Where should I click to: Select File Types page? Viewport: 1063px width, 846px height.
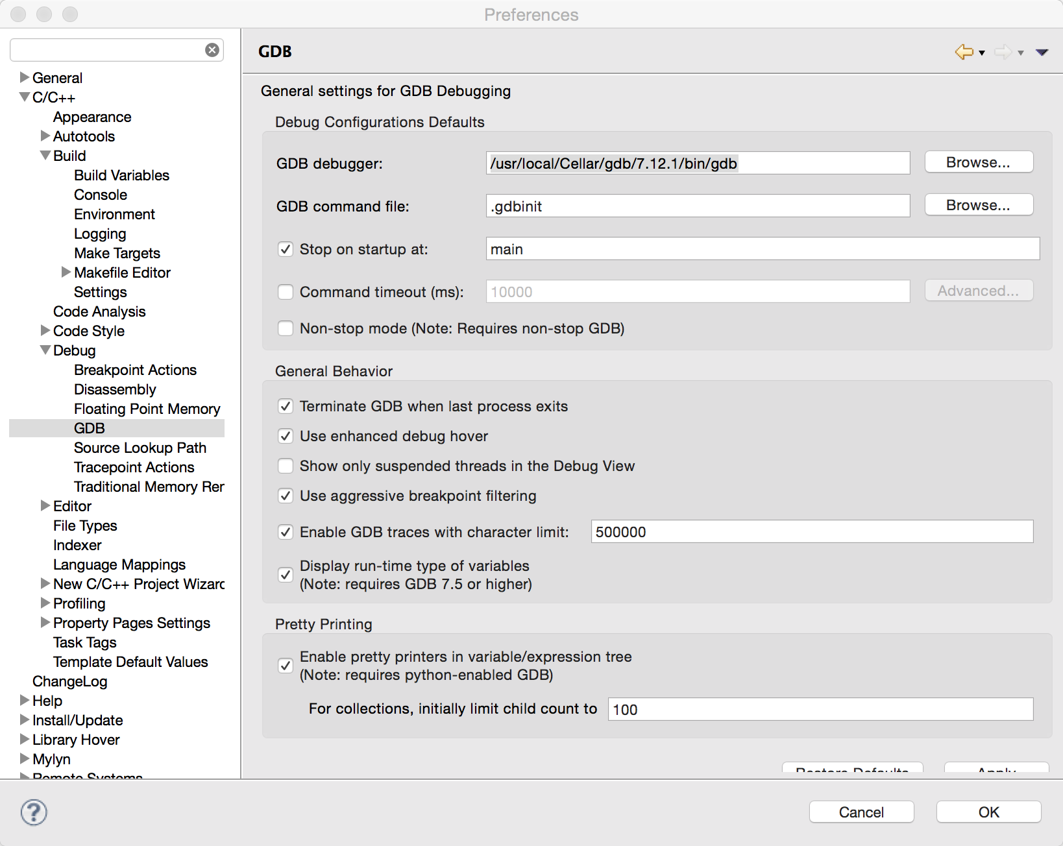[x=85, y=526]
